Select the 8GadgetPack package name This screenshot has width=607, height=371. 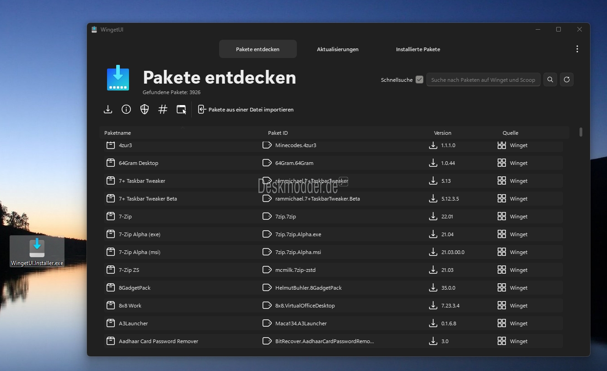coord(134,288)
